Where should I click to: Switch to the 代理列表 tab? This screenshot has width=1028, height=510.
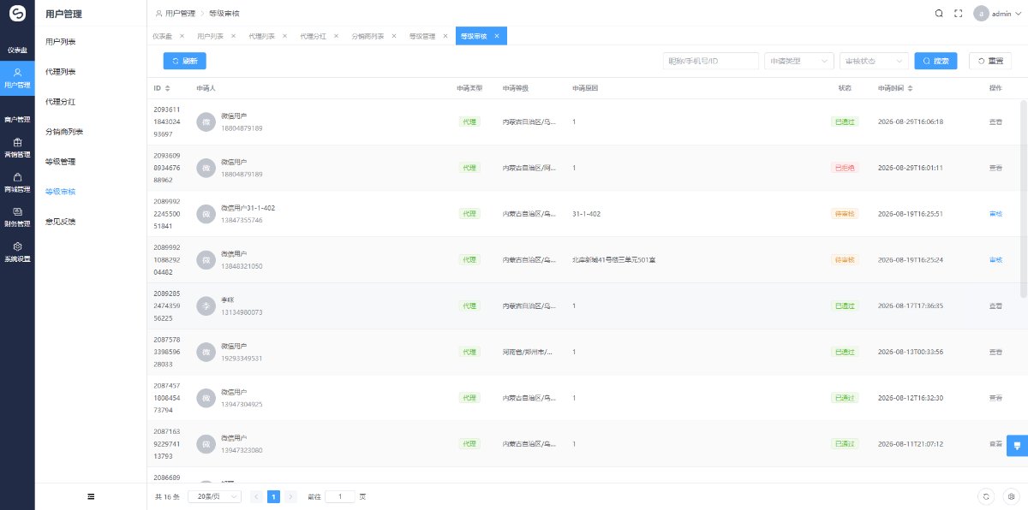click(261, 36)
